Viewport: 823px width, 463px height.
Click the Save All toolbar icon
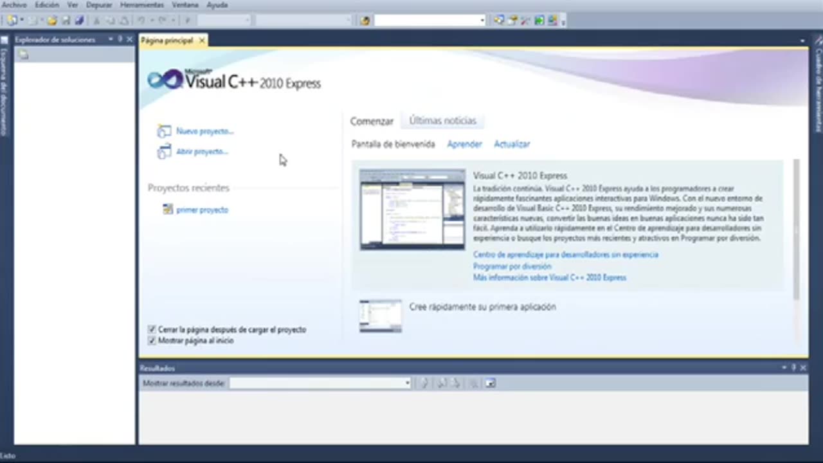tap(79, 21)
